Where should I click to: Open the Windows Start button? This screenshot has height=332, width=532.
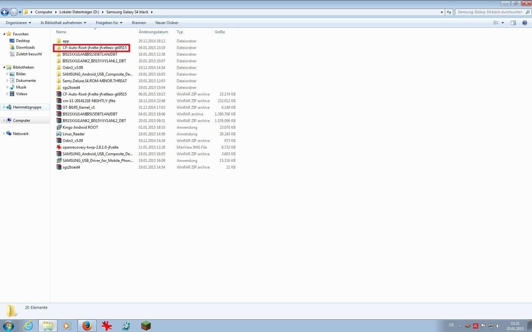(9, 326)
